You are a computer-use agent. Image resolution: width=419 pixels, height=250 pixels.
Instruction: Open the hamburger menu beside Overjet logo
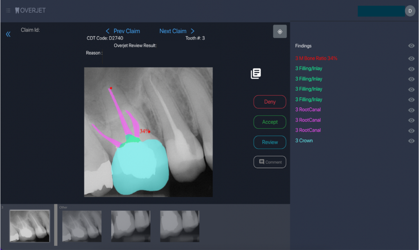8,11
